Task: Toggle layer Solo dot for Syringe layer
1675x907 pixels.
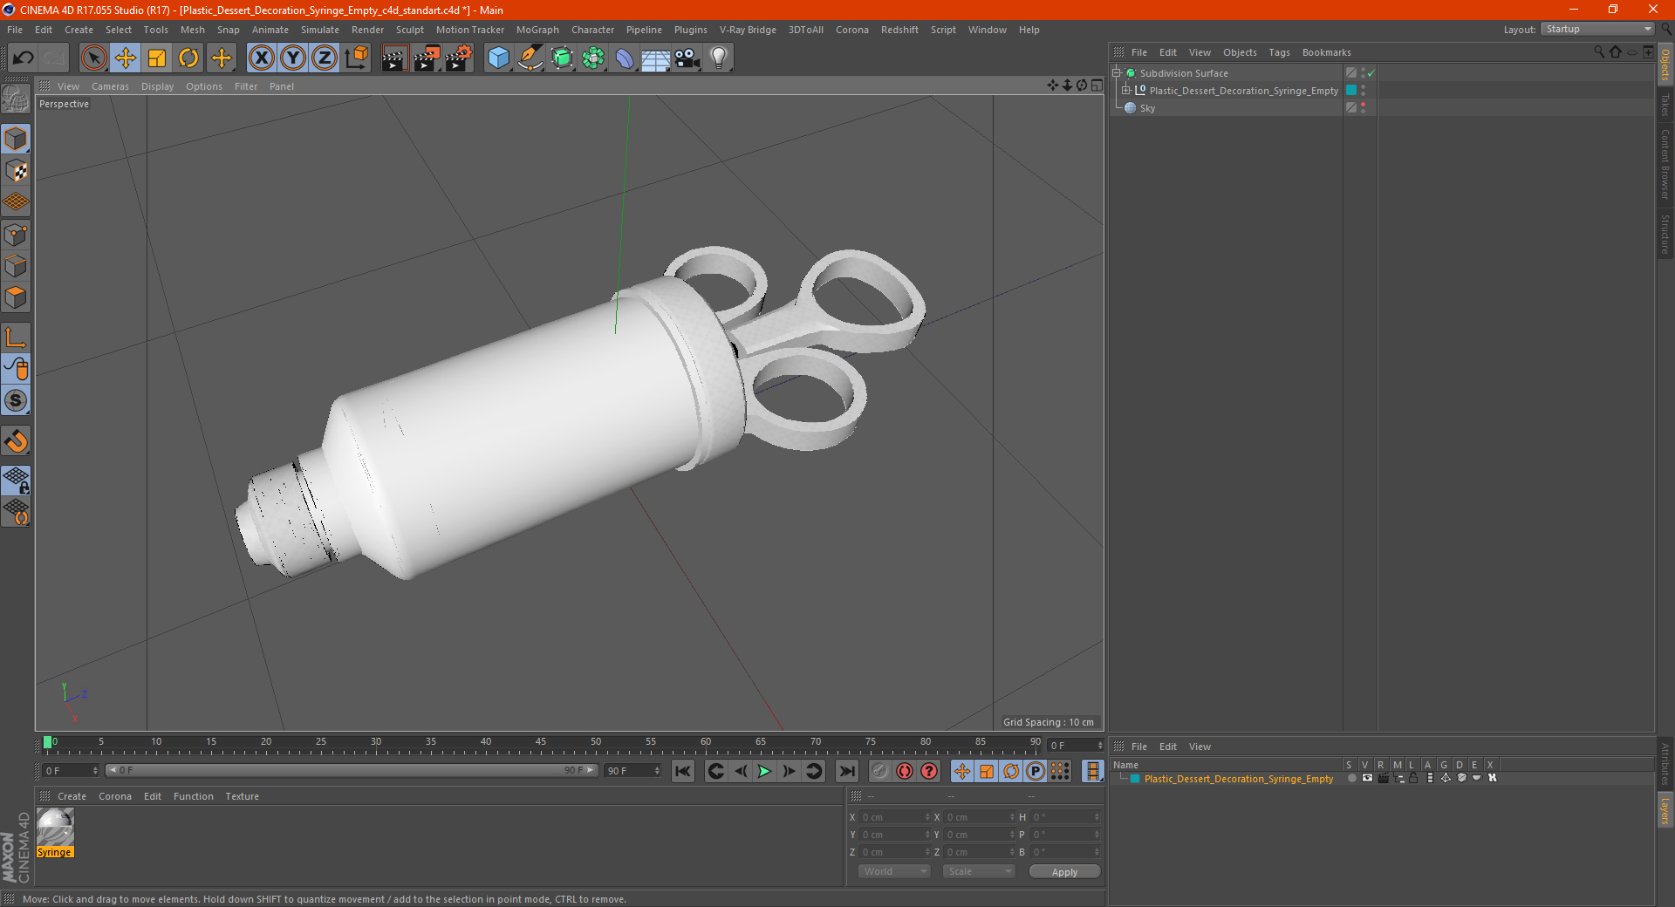Action: tap(1351, 778)
